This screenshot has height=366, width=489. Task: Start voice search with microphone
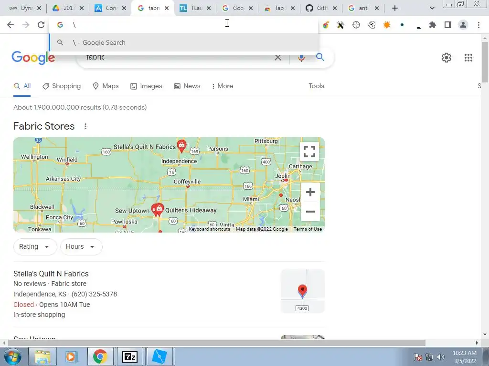click(x=301, y=58)
